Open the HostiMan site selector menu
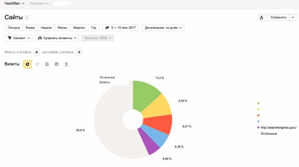 14,3
